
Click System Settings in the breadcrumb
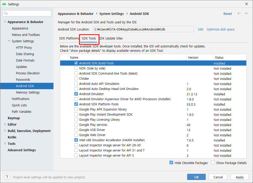point(112,14)
